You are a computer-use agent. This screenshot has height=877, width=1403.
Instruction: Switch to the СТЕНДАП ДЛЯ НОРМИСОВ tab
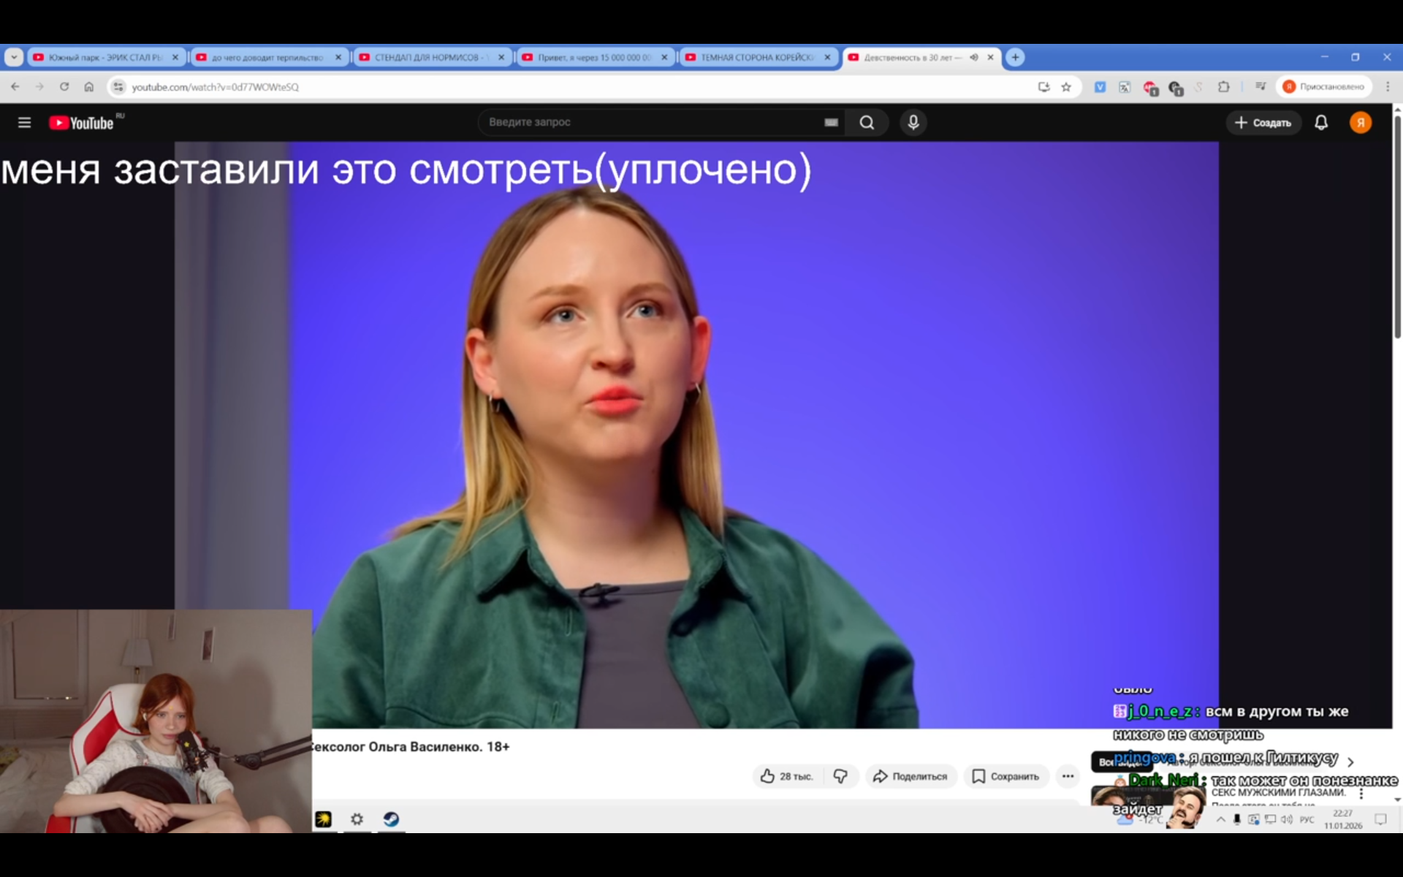click(x=426, y=57)
